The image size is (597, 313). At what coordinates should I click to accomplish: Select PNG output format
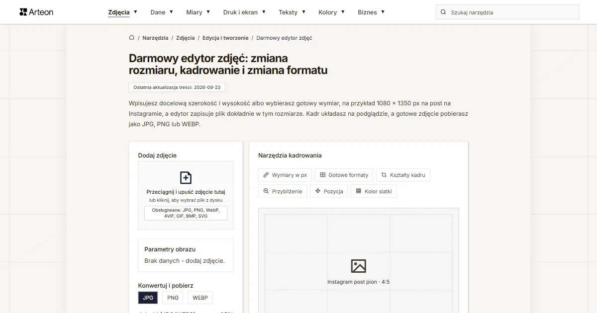point(173,298)
